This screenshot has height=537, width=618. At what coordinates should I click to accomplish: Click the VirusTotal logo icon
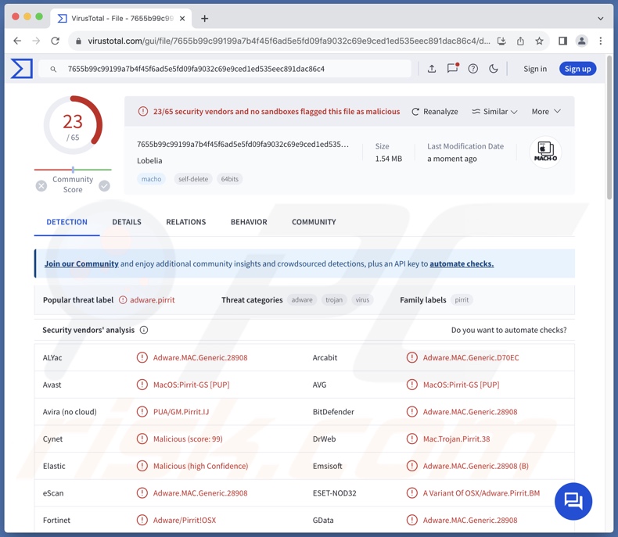22,69
